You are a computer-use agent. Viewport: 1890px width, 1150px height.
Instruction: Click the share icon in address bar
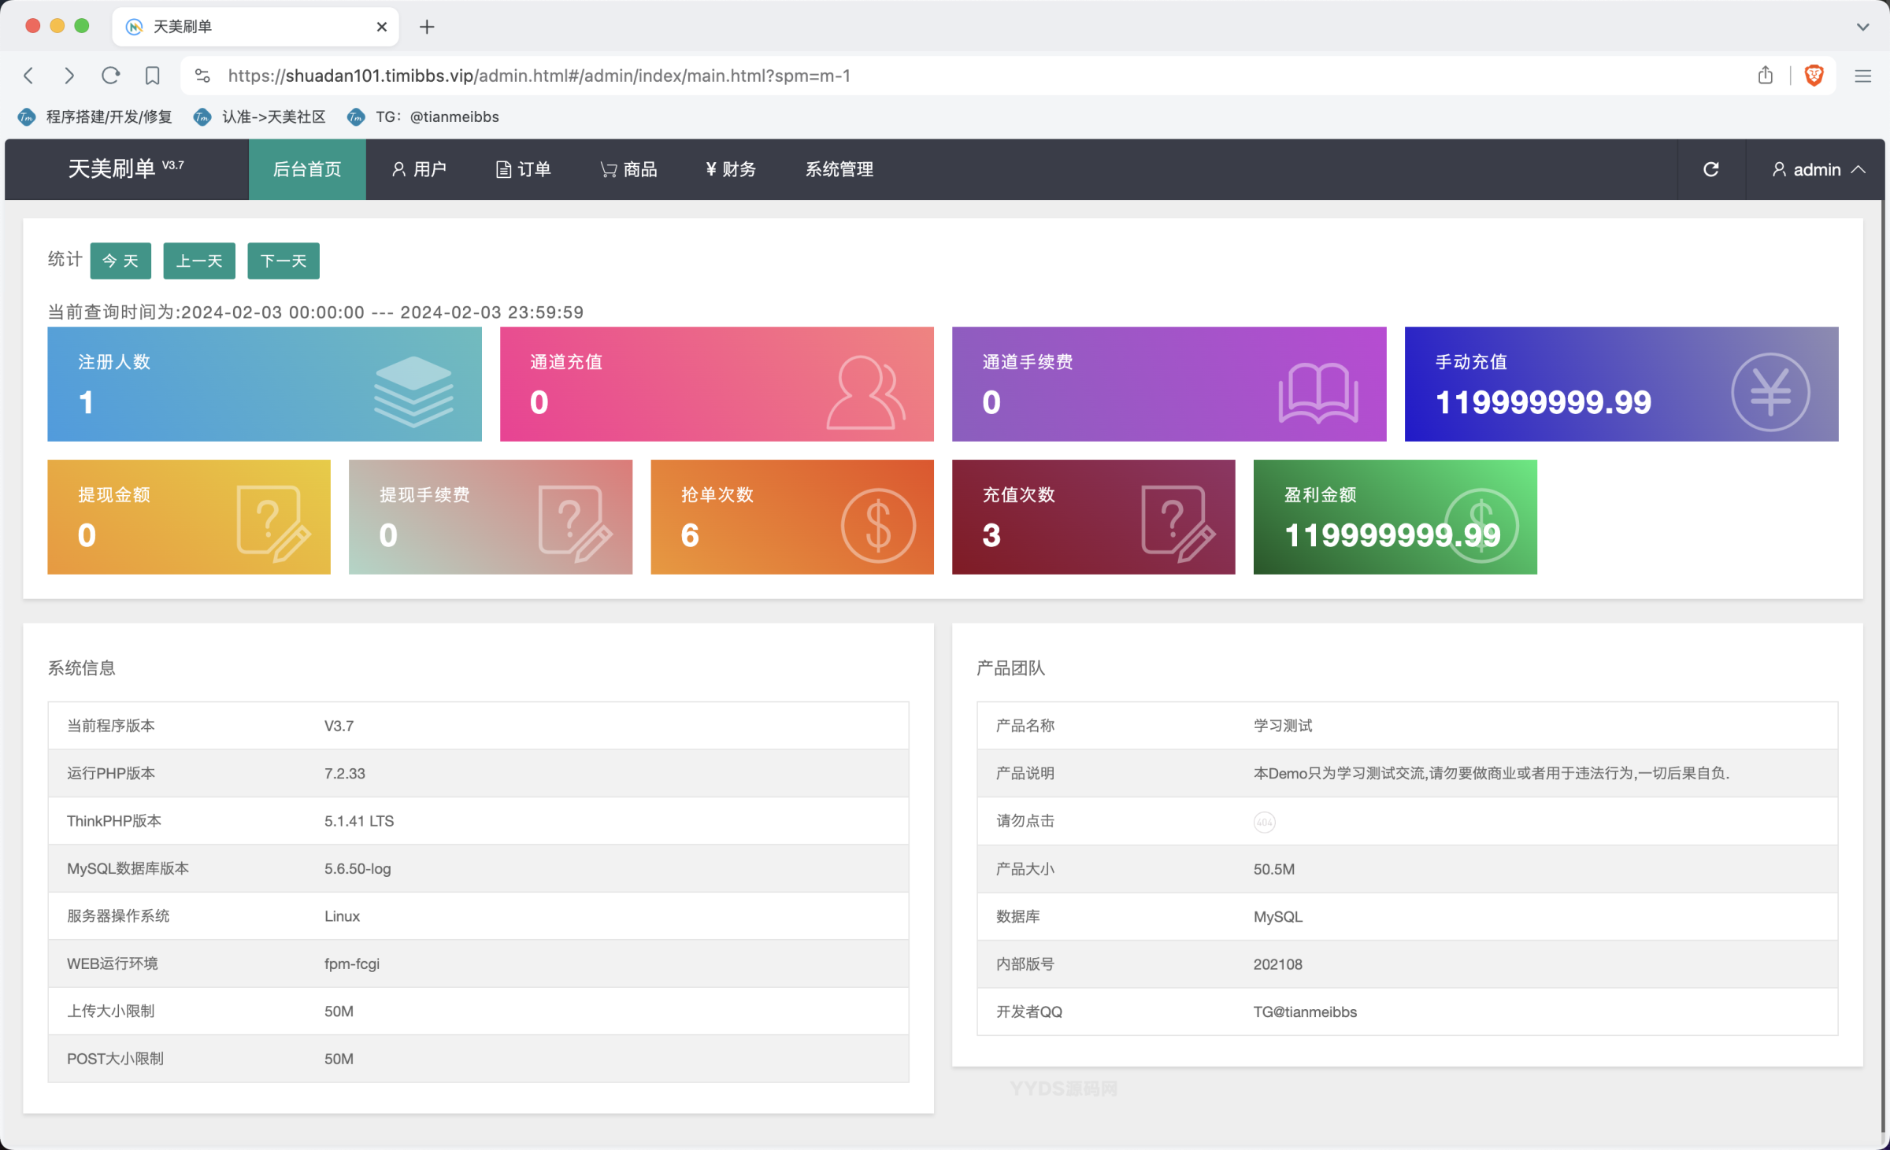(x=1766, y=76)
